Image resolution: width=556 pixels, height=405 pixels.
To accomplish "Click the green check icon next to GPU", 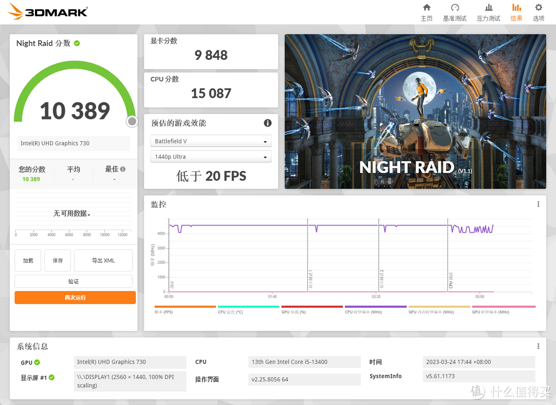I will tap(37, 362).
